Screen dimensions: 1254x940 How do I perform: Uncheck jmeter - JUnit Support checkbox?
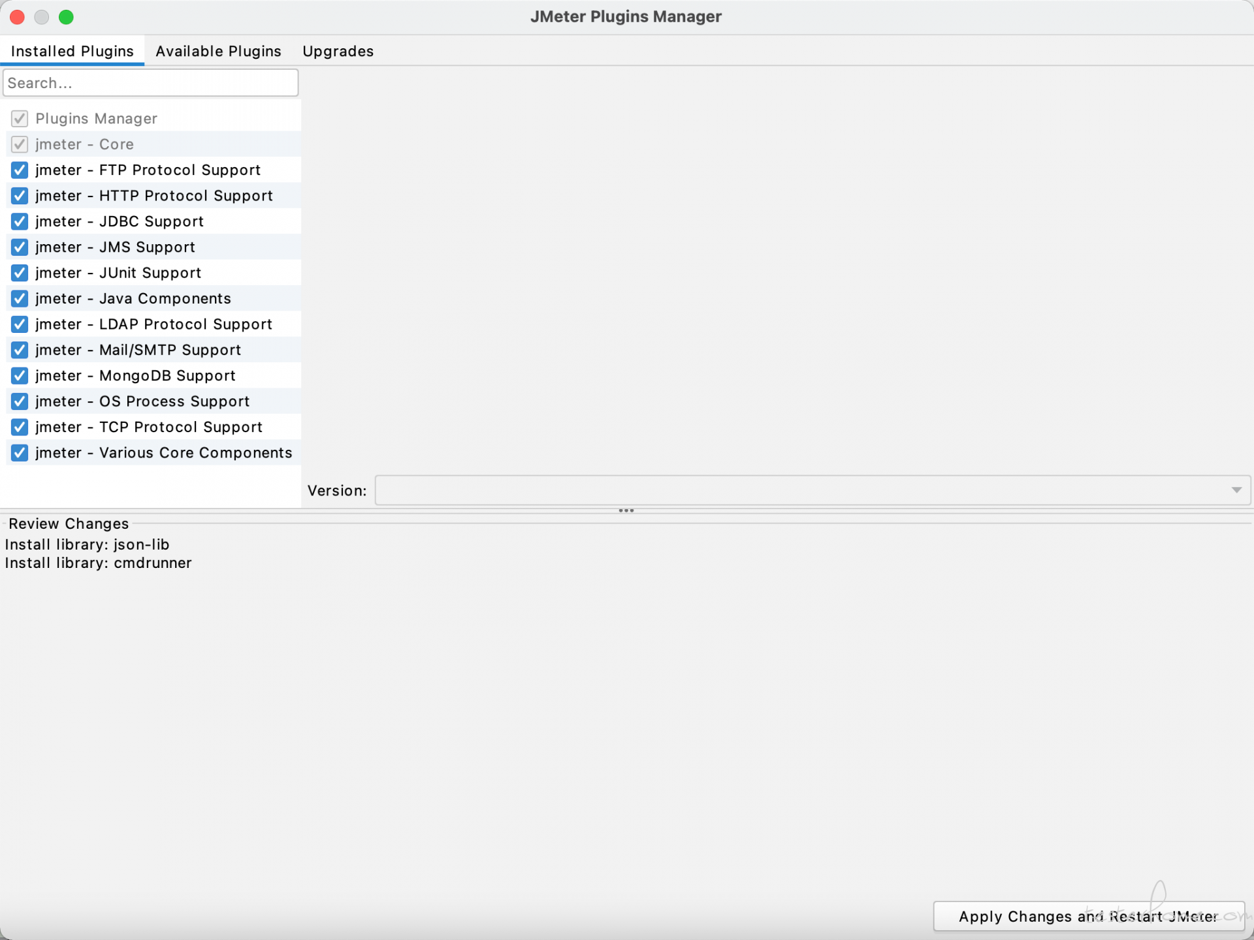point(20,273)
